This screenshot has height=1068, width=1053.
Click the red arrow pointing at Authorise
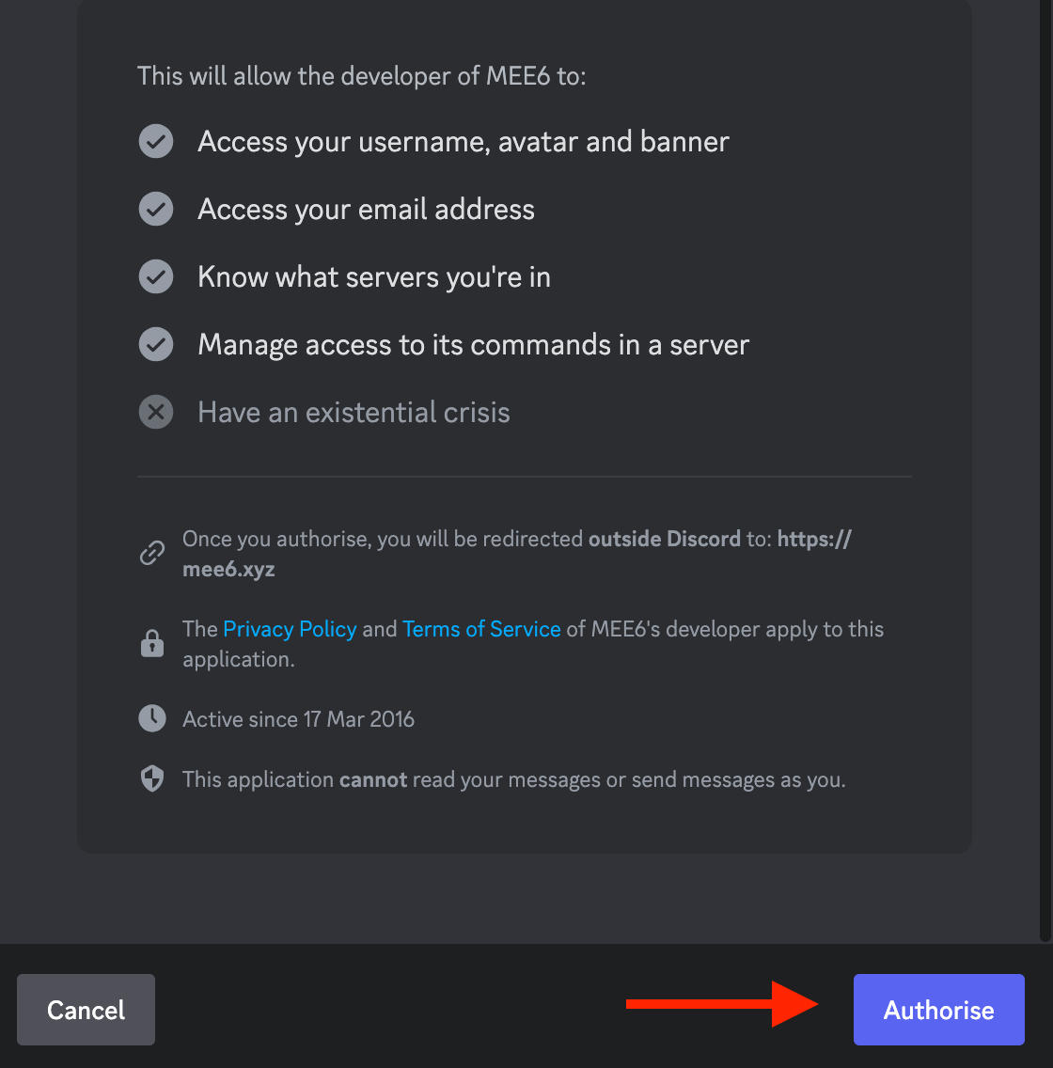pos(724,1006)
